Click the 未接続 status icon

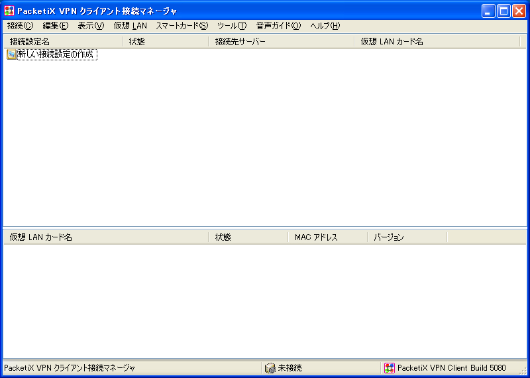(x=270, y=368)
